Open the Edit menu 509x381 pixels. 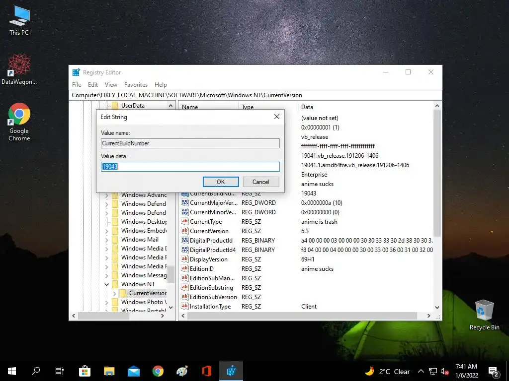[x=93, y=84]
